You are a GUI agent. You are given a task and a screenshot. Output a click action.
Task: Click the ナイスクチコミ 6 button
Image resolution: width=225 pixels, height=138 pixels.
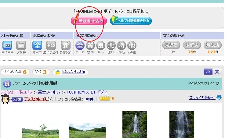(15, 72)
